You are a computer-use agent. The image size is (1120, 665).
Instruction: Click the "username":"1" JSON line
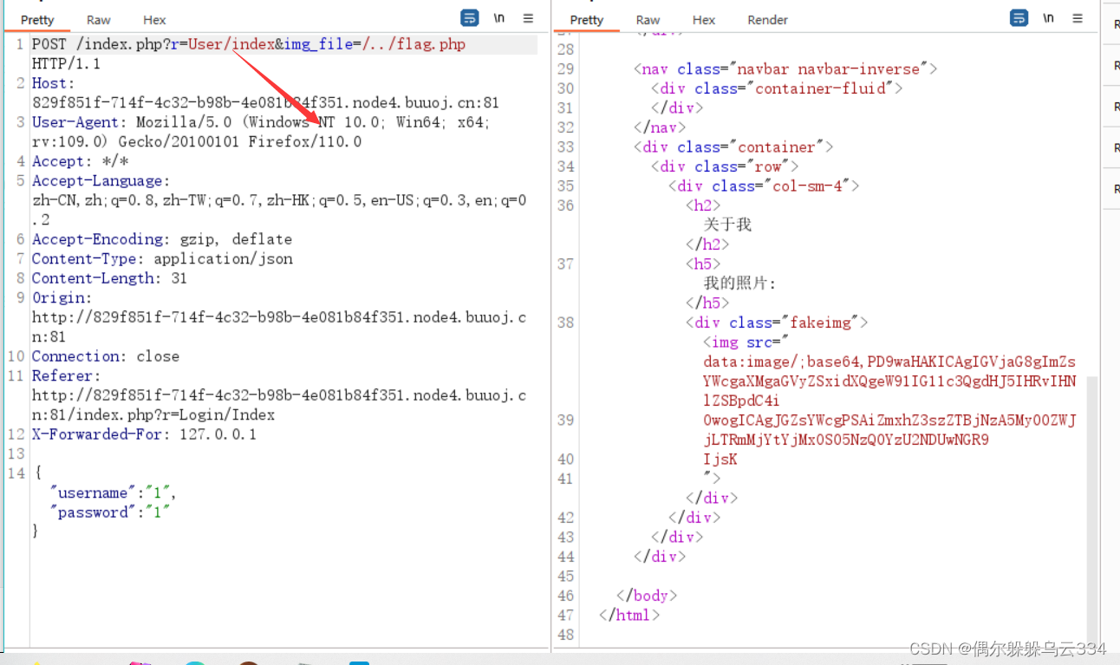(x=113, y=493)
